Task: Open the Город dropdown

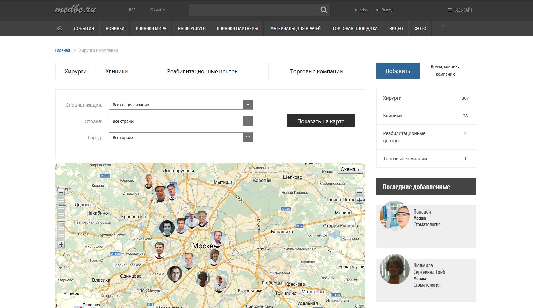Action: click(x=181, y=137)
